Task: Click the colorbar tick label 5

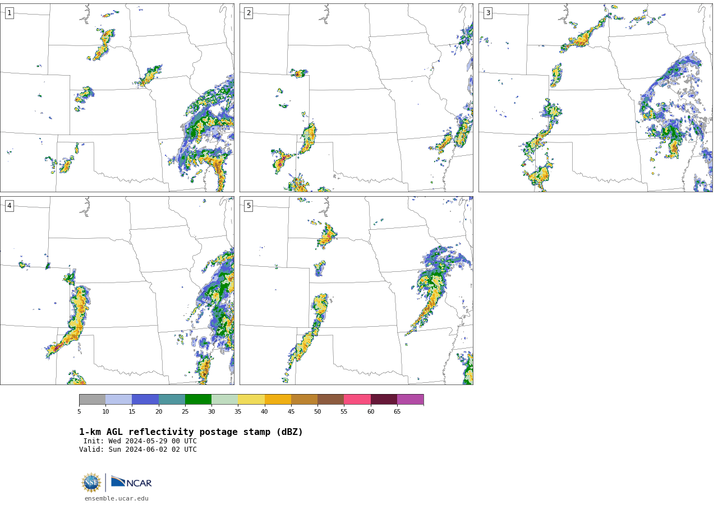Action: tap(79, 412)
